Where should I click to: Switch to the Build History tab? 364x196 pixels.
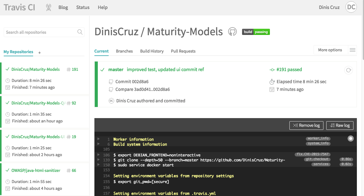coord(152,51)
